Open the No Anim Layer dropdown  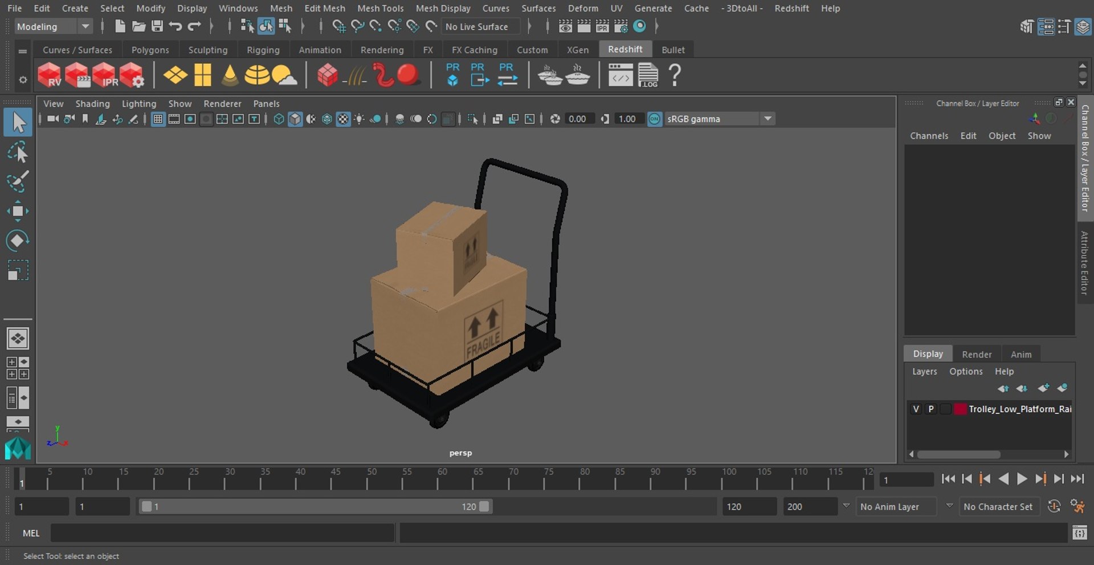pos(897,507)
